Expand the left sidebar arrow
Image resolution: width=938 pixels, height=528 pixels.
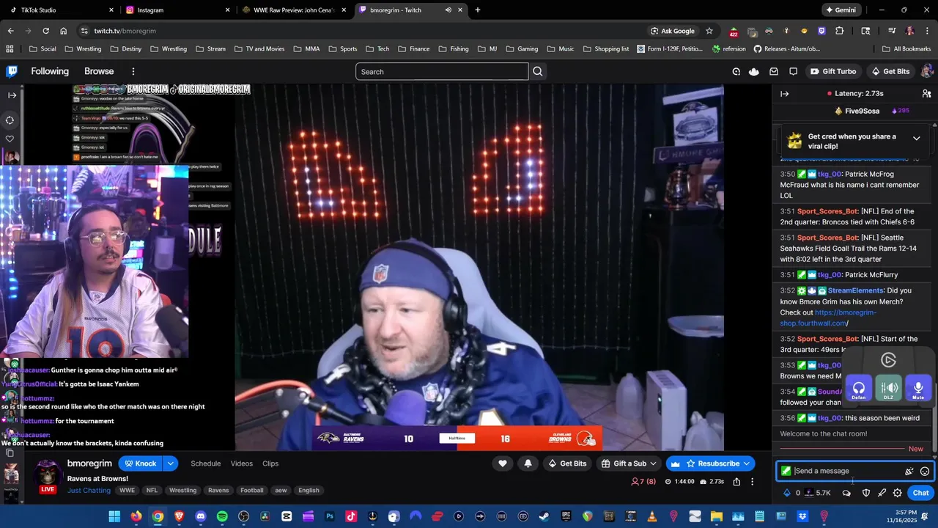tap(12, 95)
